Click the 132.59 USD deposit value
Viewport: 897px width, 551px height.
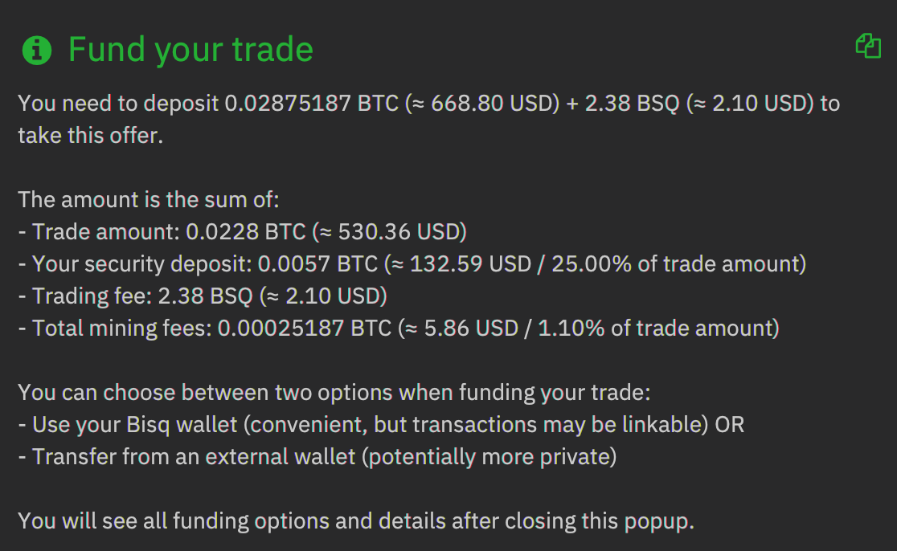[470, 263]
